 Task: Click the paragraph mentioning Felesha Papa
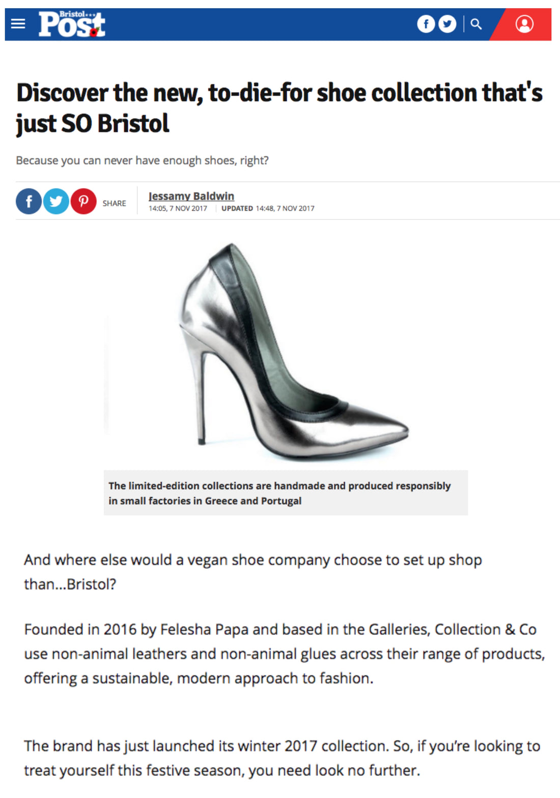pos(284,653)
